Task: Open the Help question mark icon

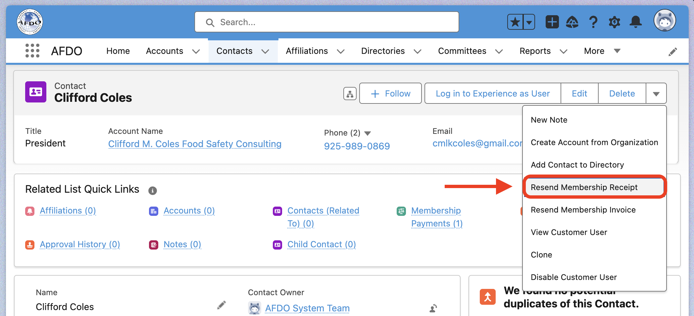Action: (x=593, y=22)
